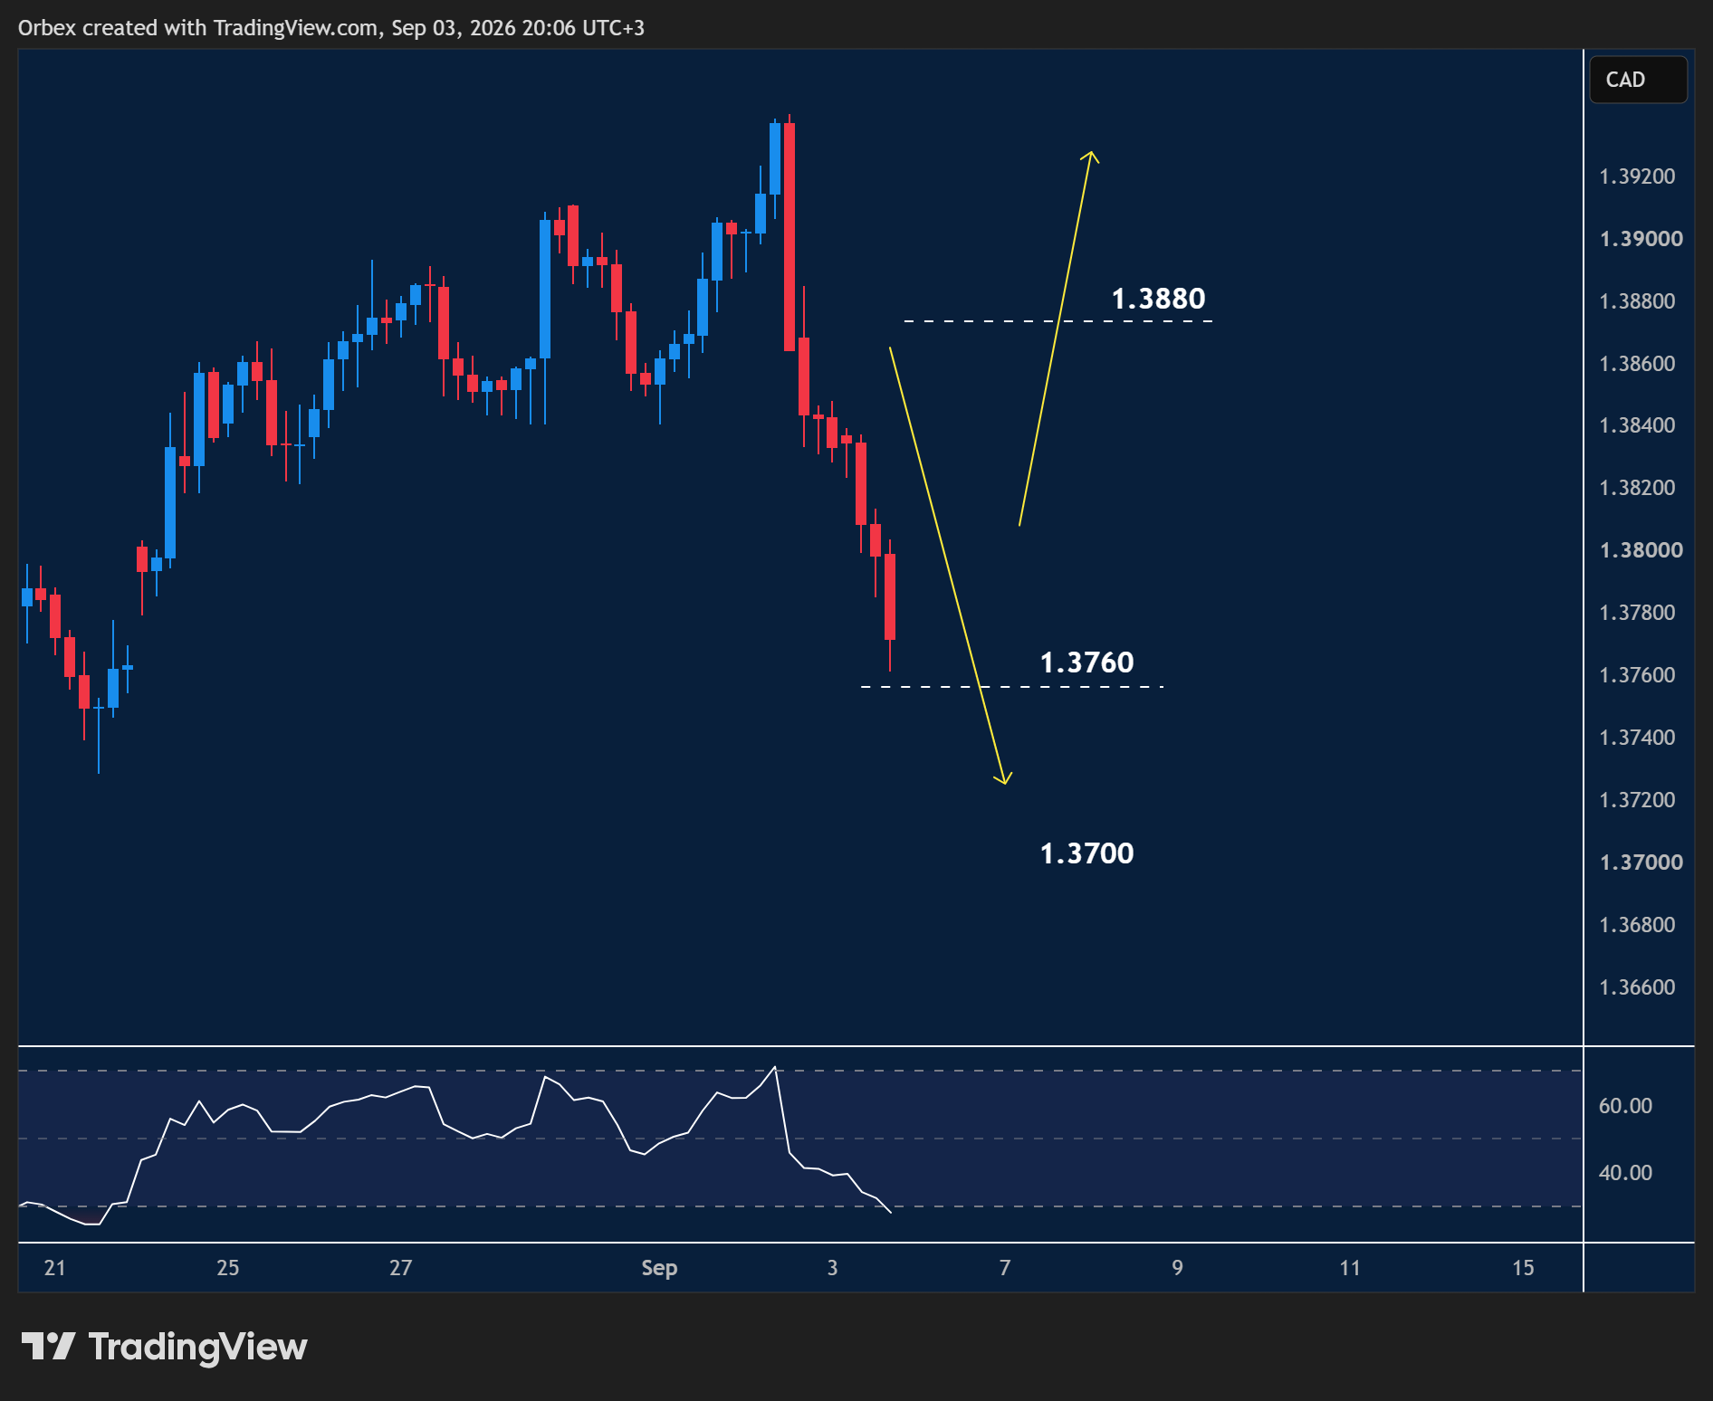The width and height of the screenshot is (1713, 1401).
Task: Click the RSI 60.00 axis value
Action: pos(1625,1106)
